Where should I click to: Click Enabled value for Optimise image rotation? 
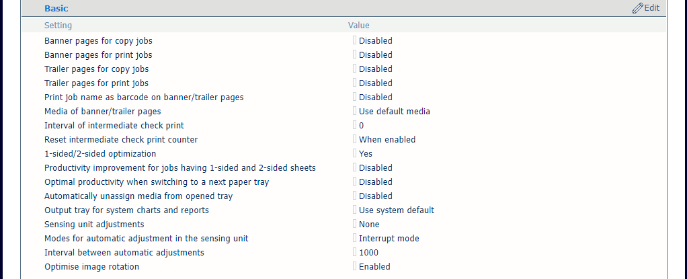click(374, 267)
